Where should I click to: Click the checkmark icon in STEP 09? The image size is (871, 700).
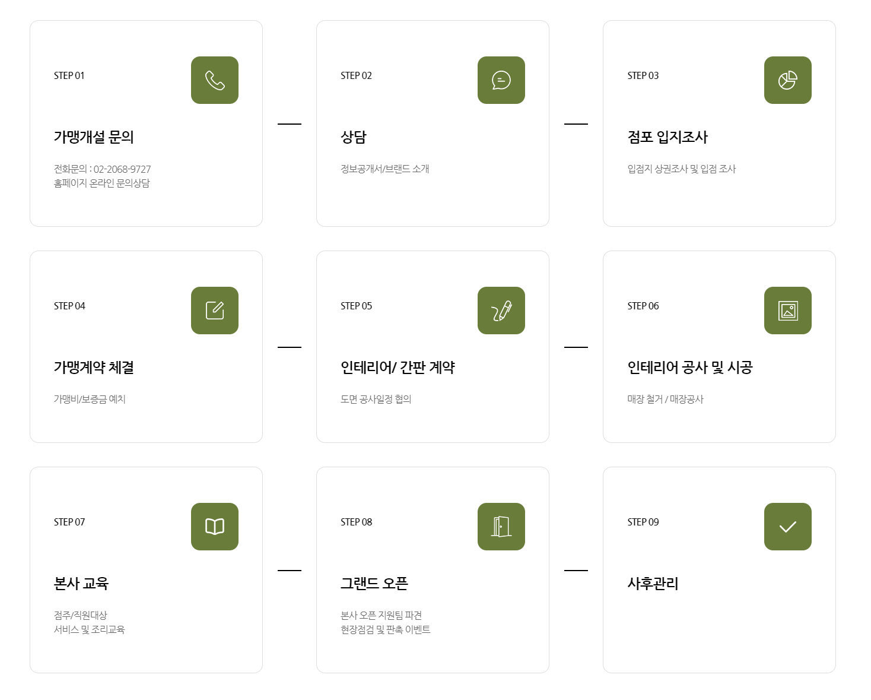click(x=788, y=527)
